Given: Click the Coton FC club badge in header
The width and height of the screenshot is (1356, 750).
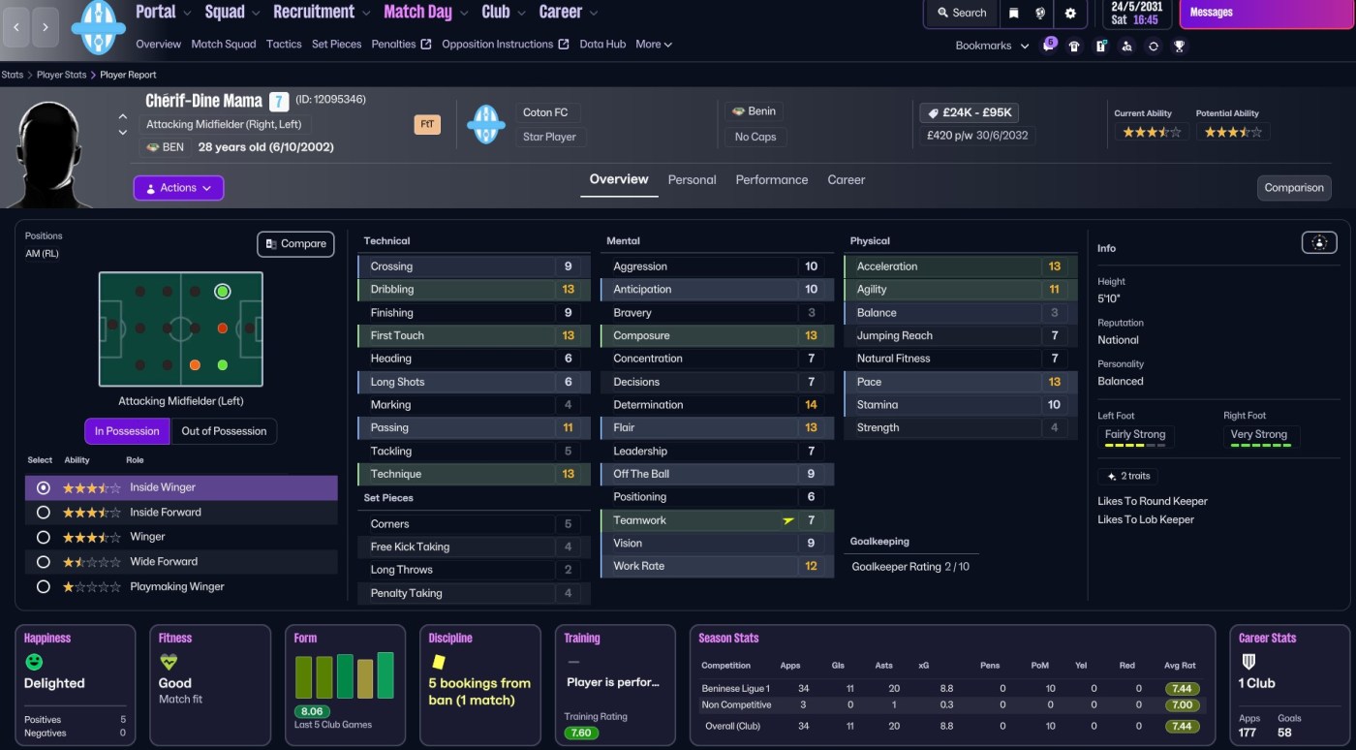Looking at the screenshot, I should (485, 124).
